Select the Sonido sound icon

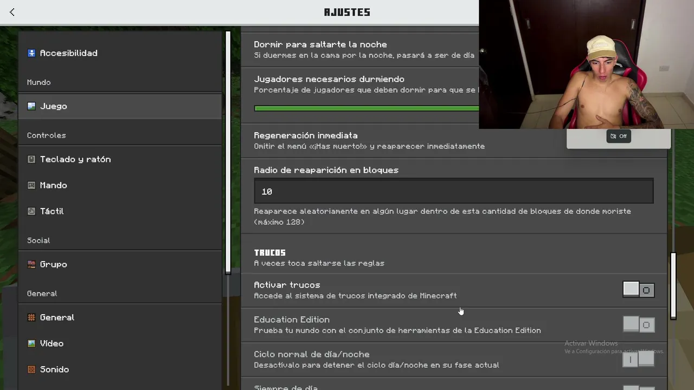[31, 369]
